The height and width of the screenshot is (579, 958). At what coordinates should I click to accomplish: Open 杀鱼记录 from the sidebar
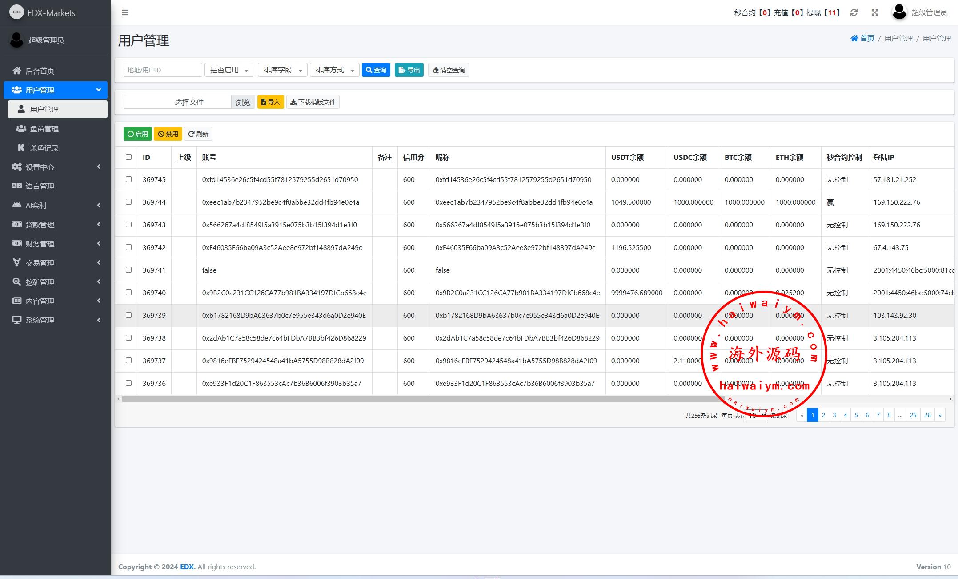pyautogui.click(x=44, y=148)
